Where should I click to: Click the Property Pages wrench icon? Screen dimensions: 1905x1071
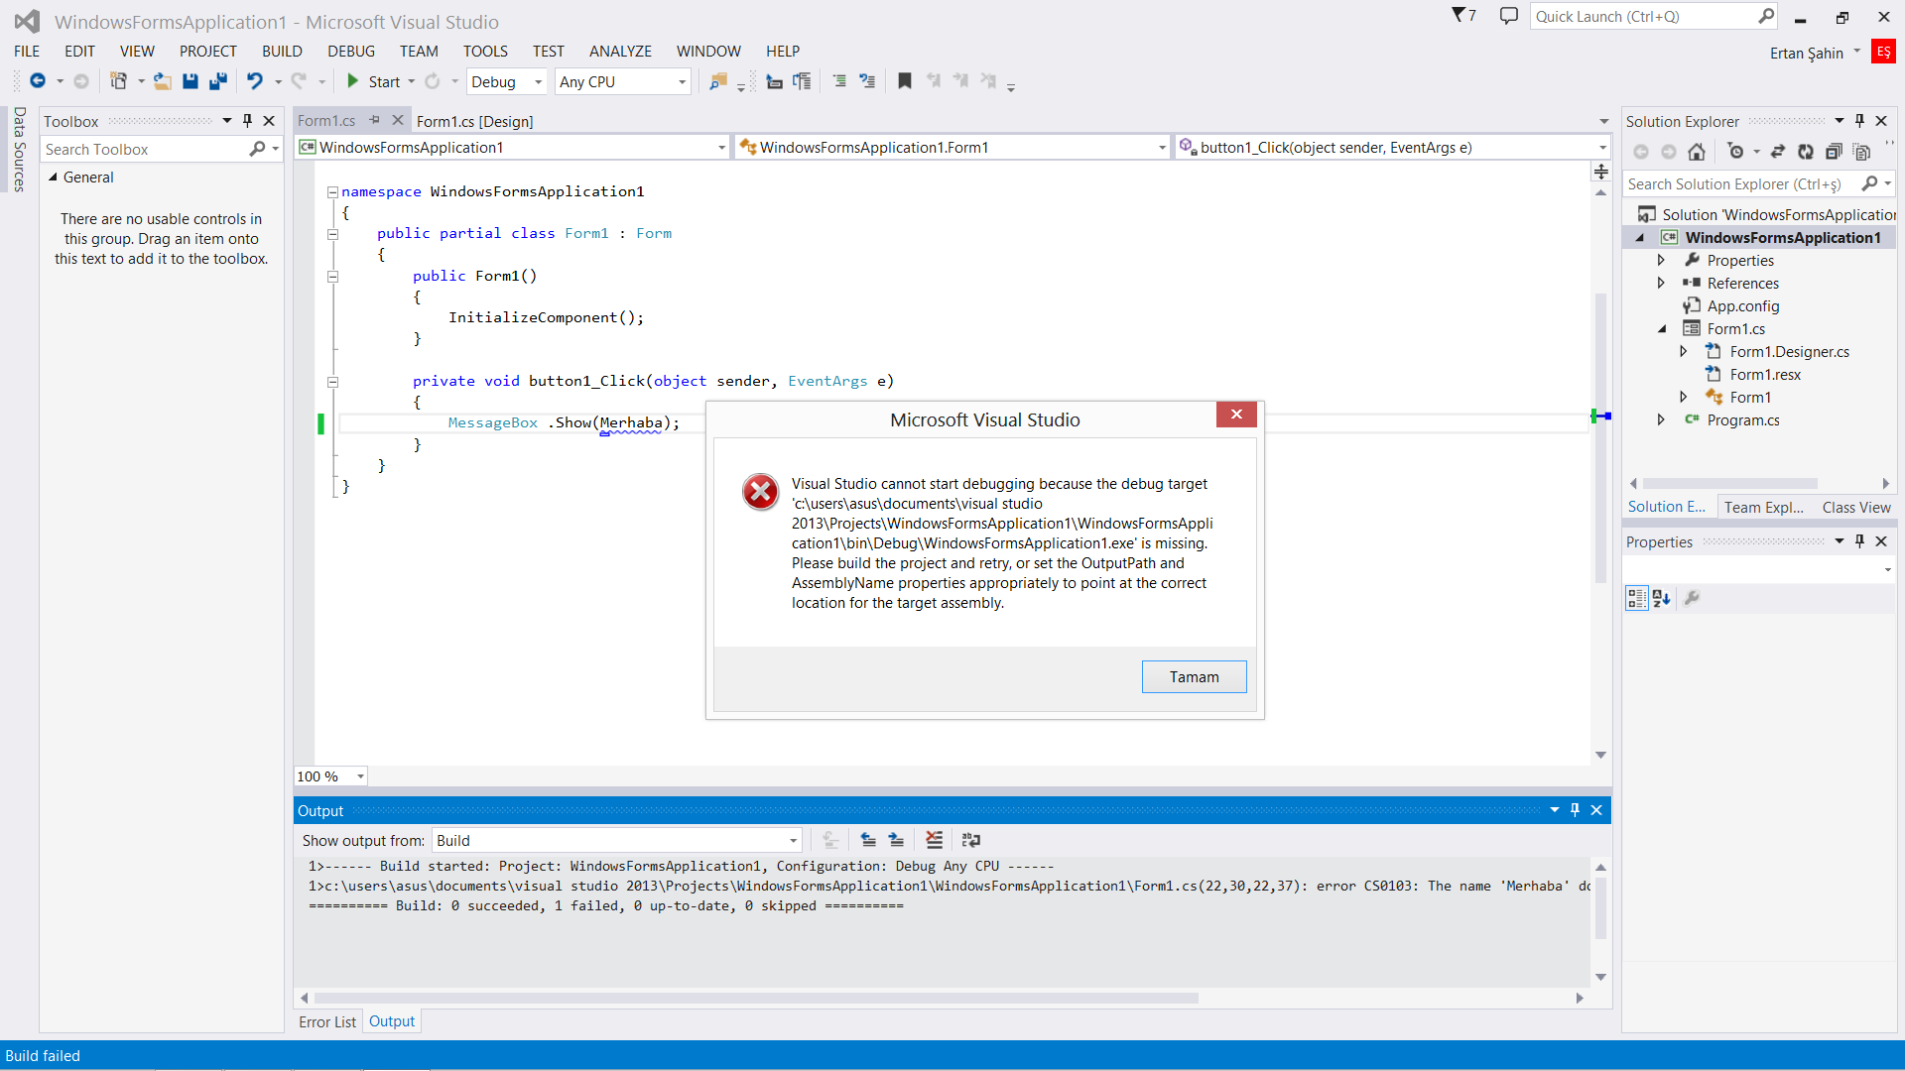1693,598
